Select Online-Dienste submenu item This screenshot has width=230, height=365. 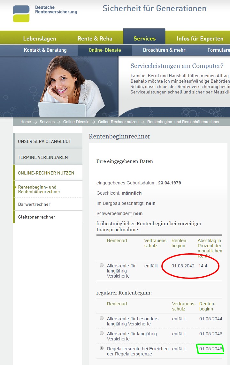105,50
